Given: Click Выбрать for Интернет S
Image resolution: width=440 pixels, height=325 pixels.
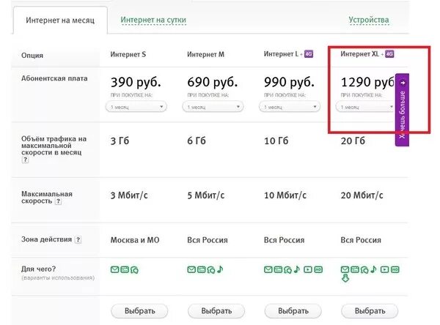Looking at the screenshot, I should click(x=139, y=311).
